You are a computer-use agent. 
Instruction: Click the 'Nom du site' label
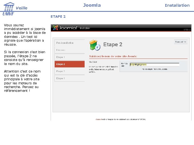click(124, 65)
